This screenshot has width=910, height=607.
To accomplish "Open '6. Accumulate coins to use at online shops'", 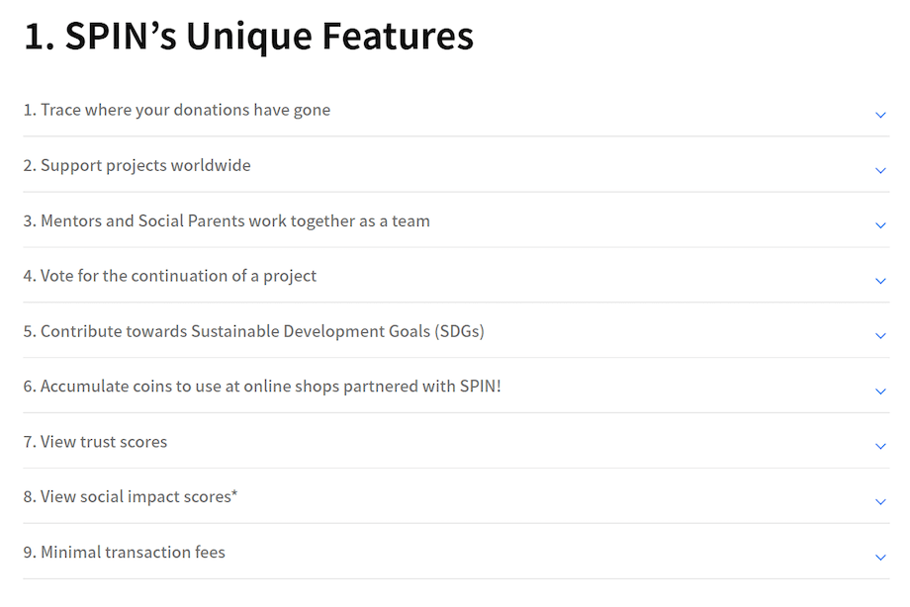I will [x=262, y=387].
